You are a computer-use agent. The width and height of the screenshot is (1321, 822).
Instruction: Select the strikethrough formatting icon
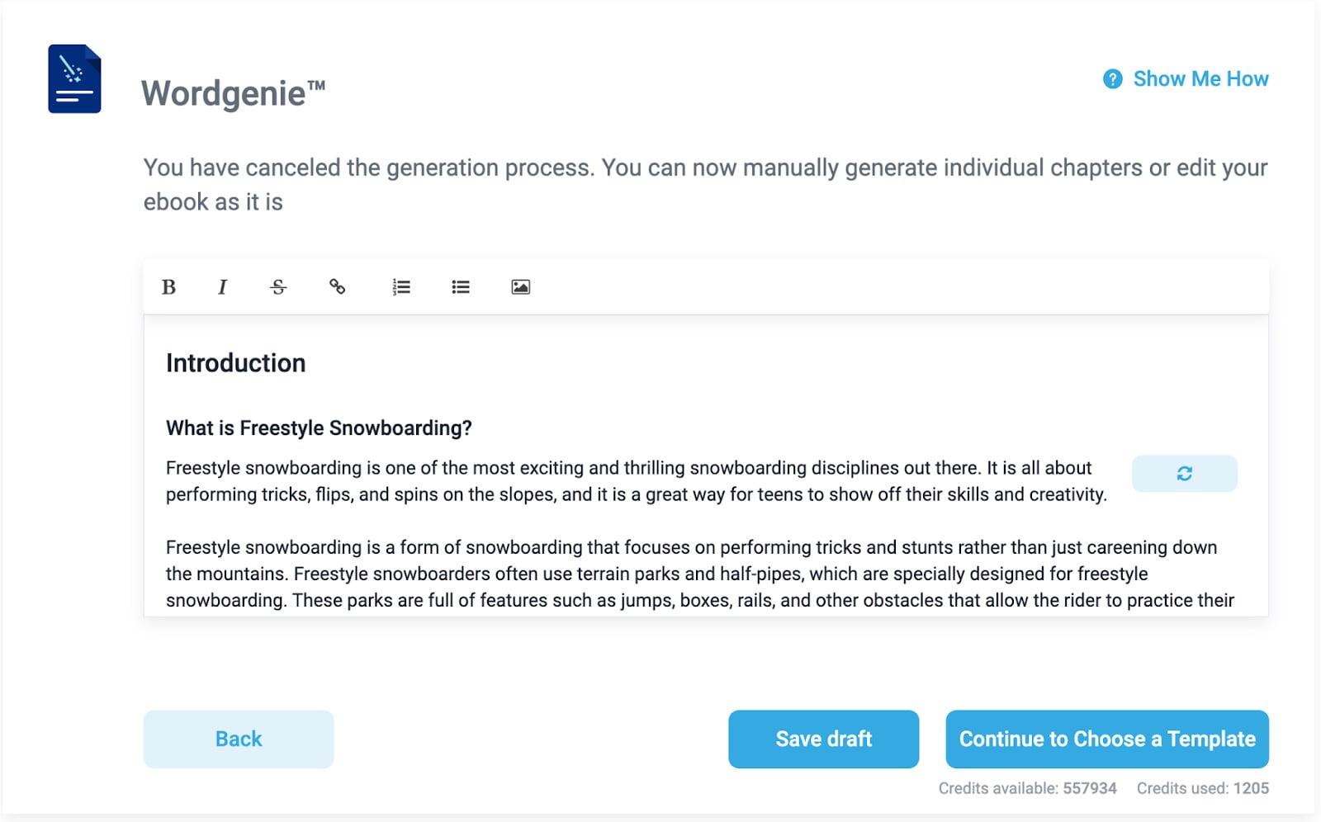point(278,287)
